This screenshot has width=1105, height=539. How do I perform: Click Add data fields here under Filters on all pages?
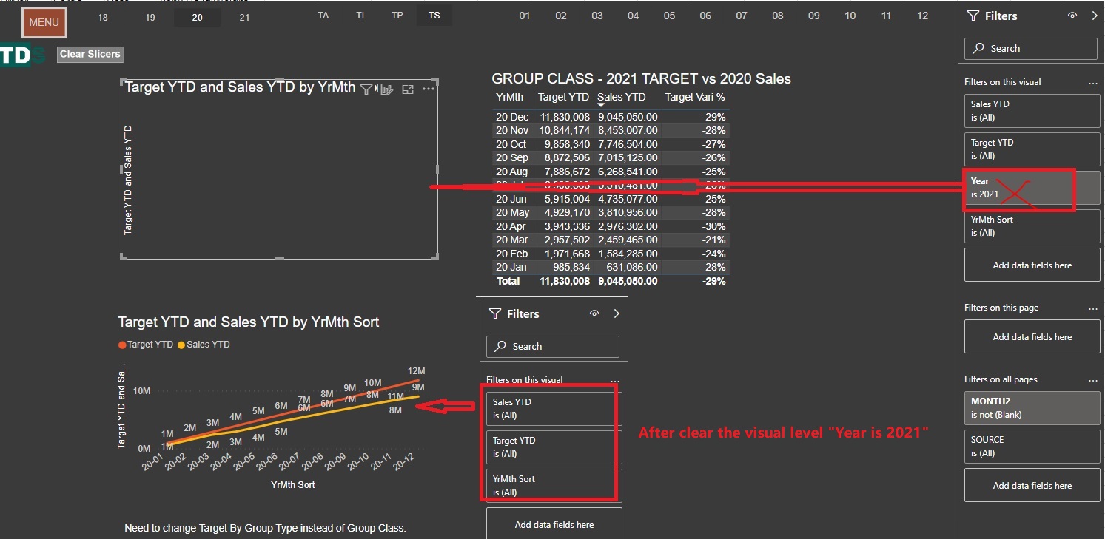tap(1032, 486)
